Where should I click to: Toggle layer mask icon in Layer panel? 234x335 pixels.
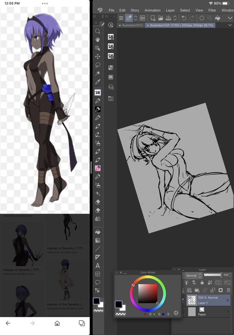click(x=221, y=290)
